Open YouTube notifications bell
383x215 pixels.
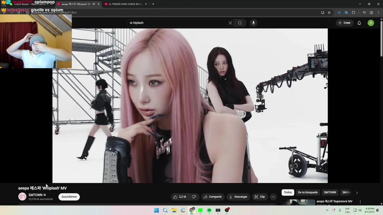(359, 23)
